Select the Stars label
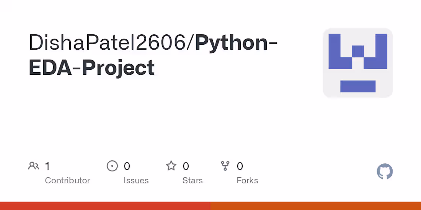 pos(193,180)
